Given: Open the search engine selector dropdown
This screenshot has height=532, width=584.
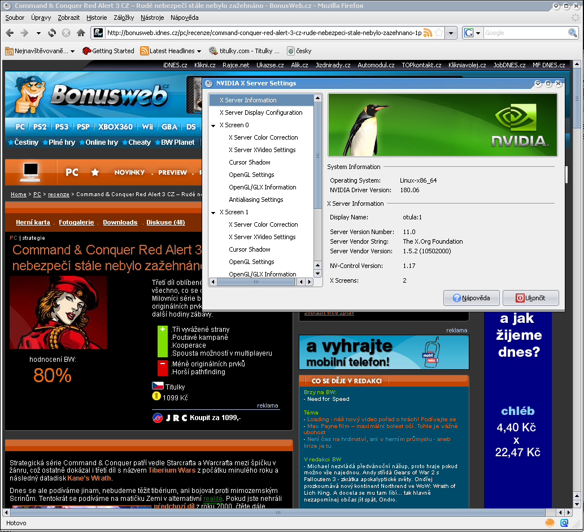Looking at the screenshot, I should (478, 33).
